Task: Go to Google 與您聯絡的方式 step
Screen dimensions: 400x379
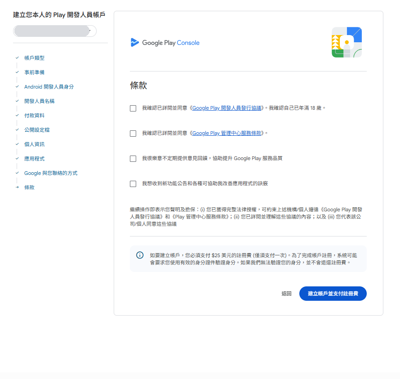Action: click(x=51, y=173)
